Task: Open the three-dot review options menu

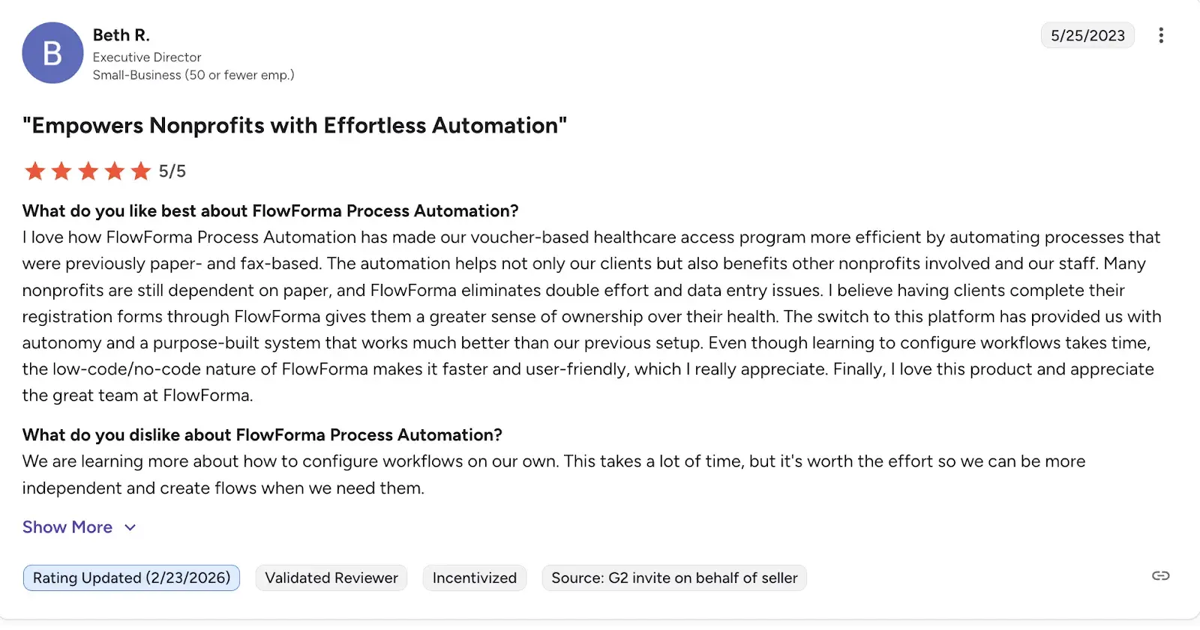Action: tap(1160, 35)
